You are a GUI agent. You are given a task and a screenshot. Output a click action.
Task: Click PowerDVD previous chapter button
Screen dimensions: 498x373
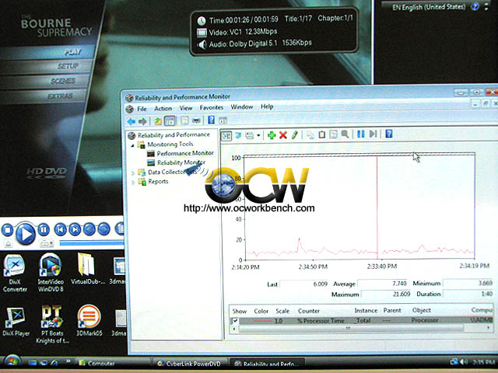[61, 229]
